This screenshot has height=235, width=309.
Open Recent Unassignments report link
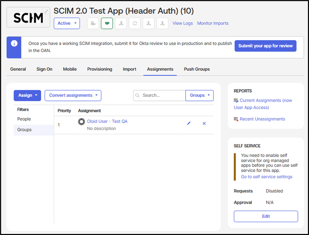tap(262, 119)
